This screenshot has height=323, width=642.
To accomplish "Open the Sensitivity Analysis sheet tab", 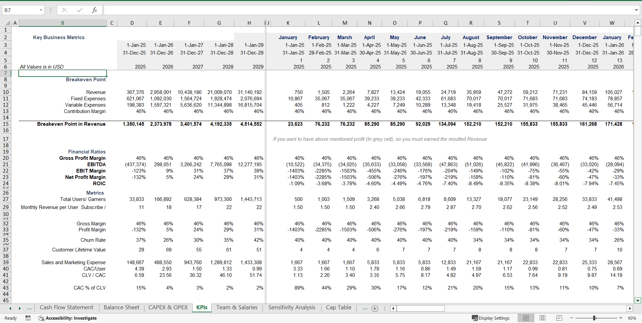I will pyautogui.click(x=292, y=308).
